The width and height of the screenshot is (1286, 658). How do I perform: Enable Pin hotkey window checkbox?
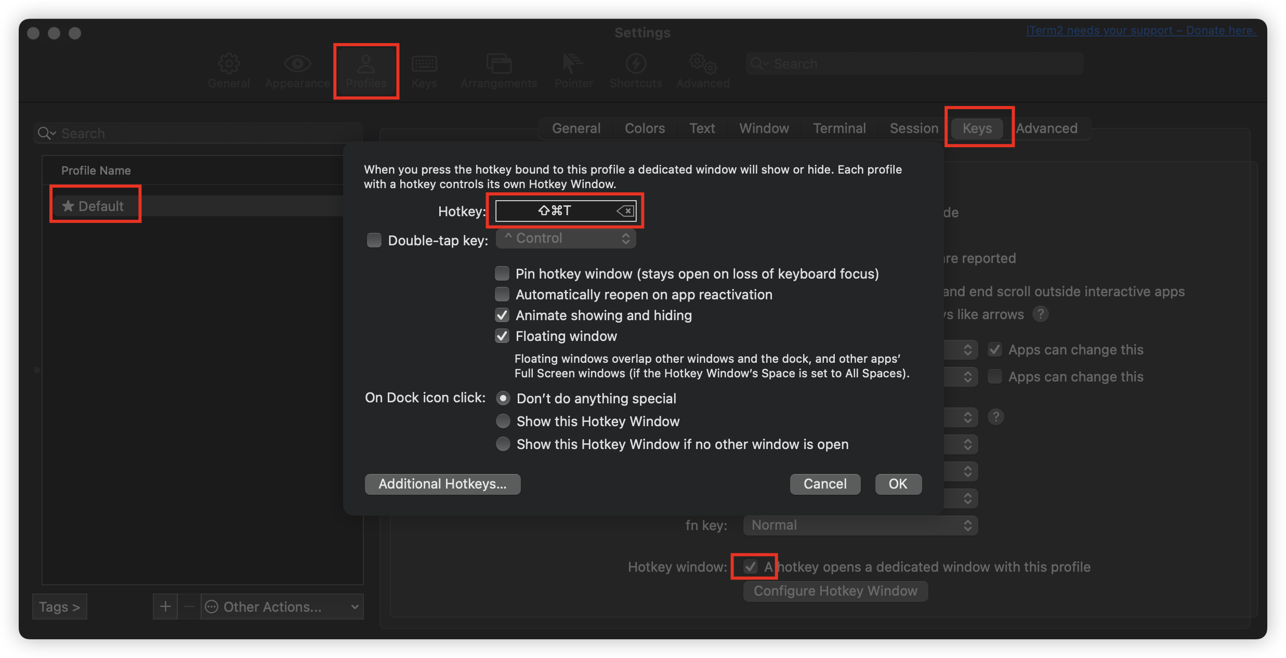pos(502,273)
